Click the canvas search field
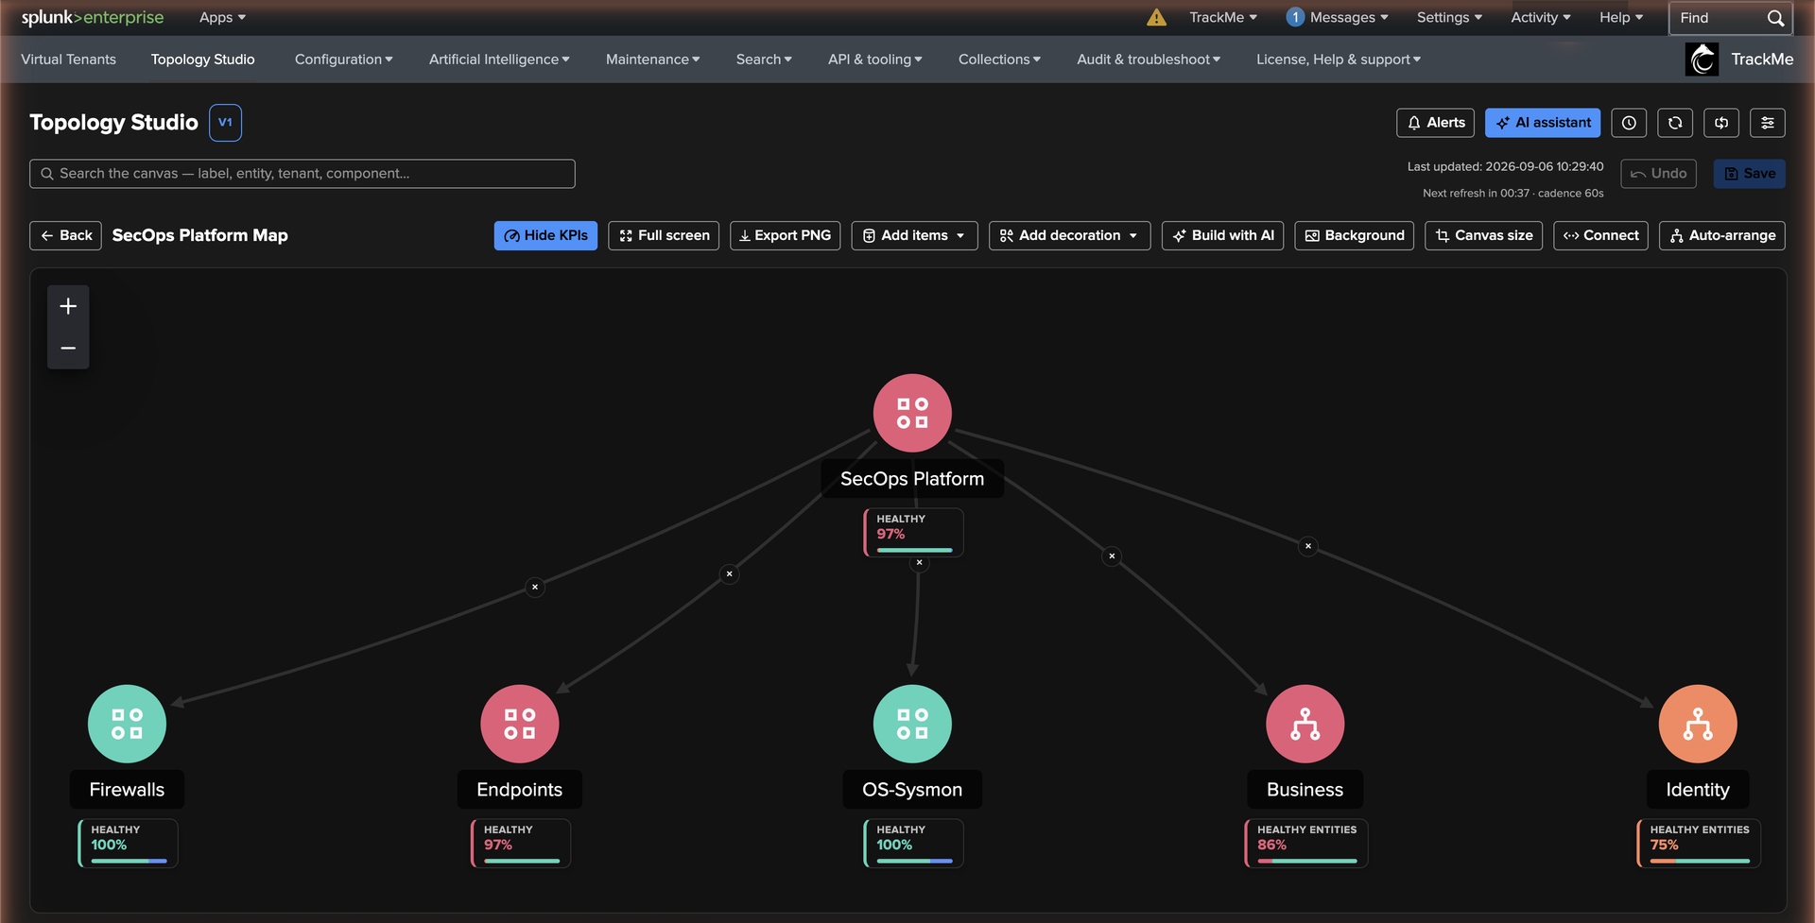Image resolution: width=1815 pixels, height=923 pixels. coord(302,174)
